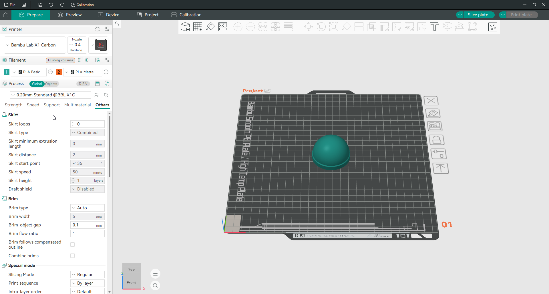Open the Print sequence dropdown
Viewport: 549px width, 294px height.
point(87,283)
